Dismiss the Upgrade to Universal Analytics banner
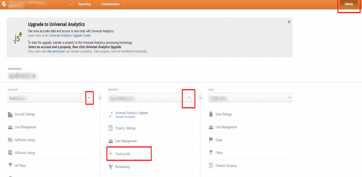This screenshot has height=177, width=362. [289, 22]
